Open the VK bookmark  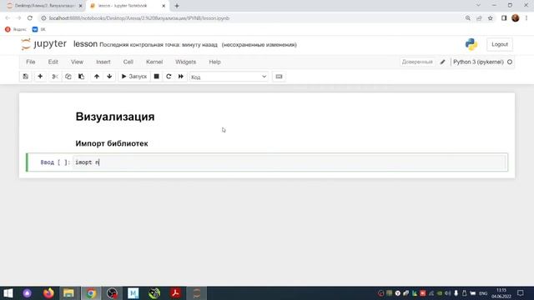tap(39, 30)
